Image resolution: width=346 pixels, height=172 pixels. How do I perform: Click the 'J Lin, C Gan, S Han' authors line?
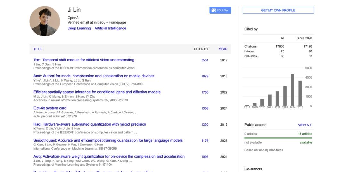point(47,64)
